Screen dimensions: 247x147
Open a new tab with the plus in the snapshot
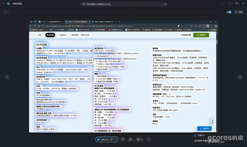click(120, 22)
